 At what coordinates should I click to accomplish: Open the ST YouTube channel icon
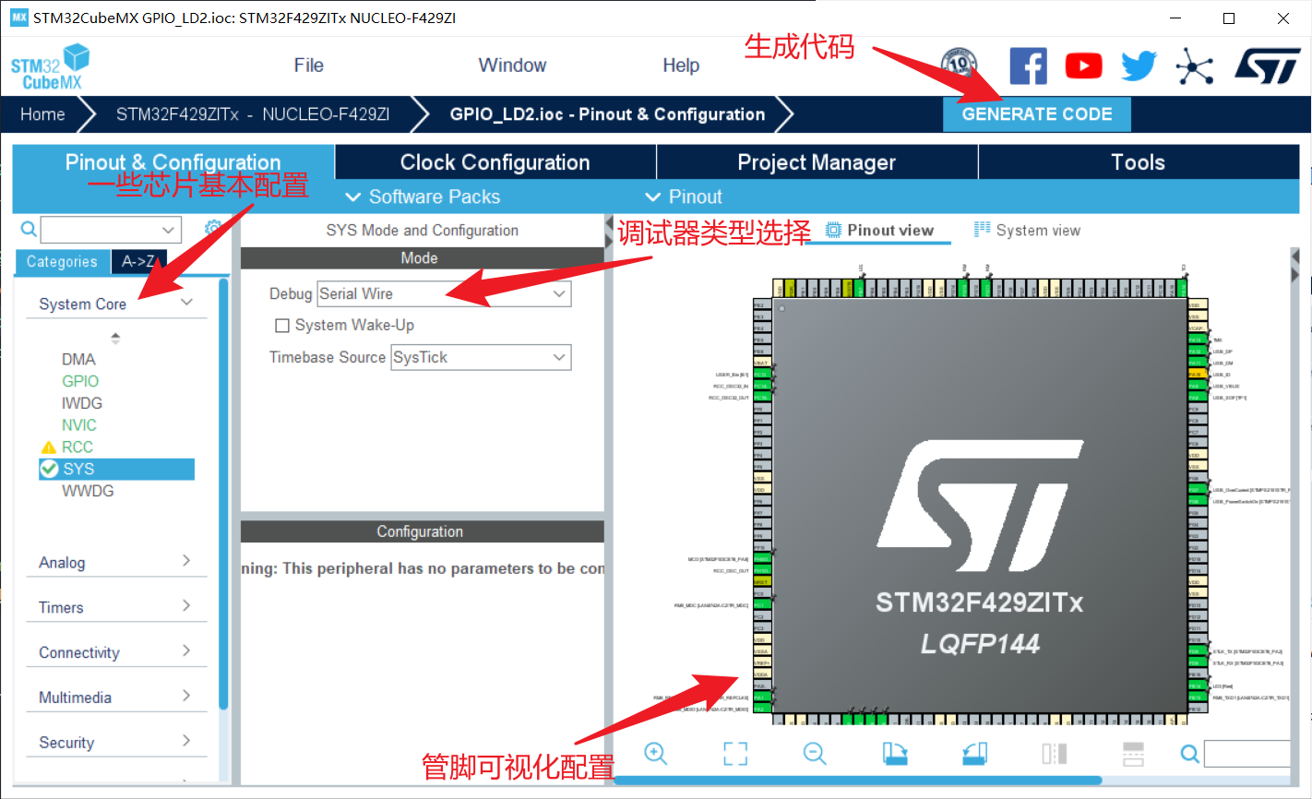tap(1084, 66)
